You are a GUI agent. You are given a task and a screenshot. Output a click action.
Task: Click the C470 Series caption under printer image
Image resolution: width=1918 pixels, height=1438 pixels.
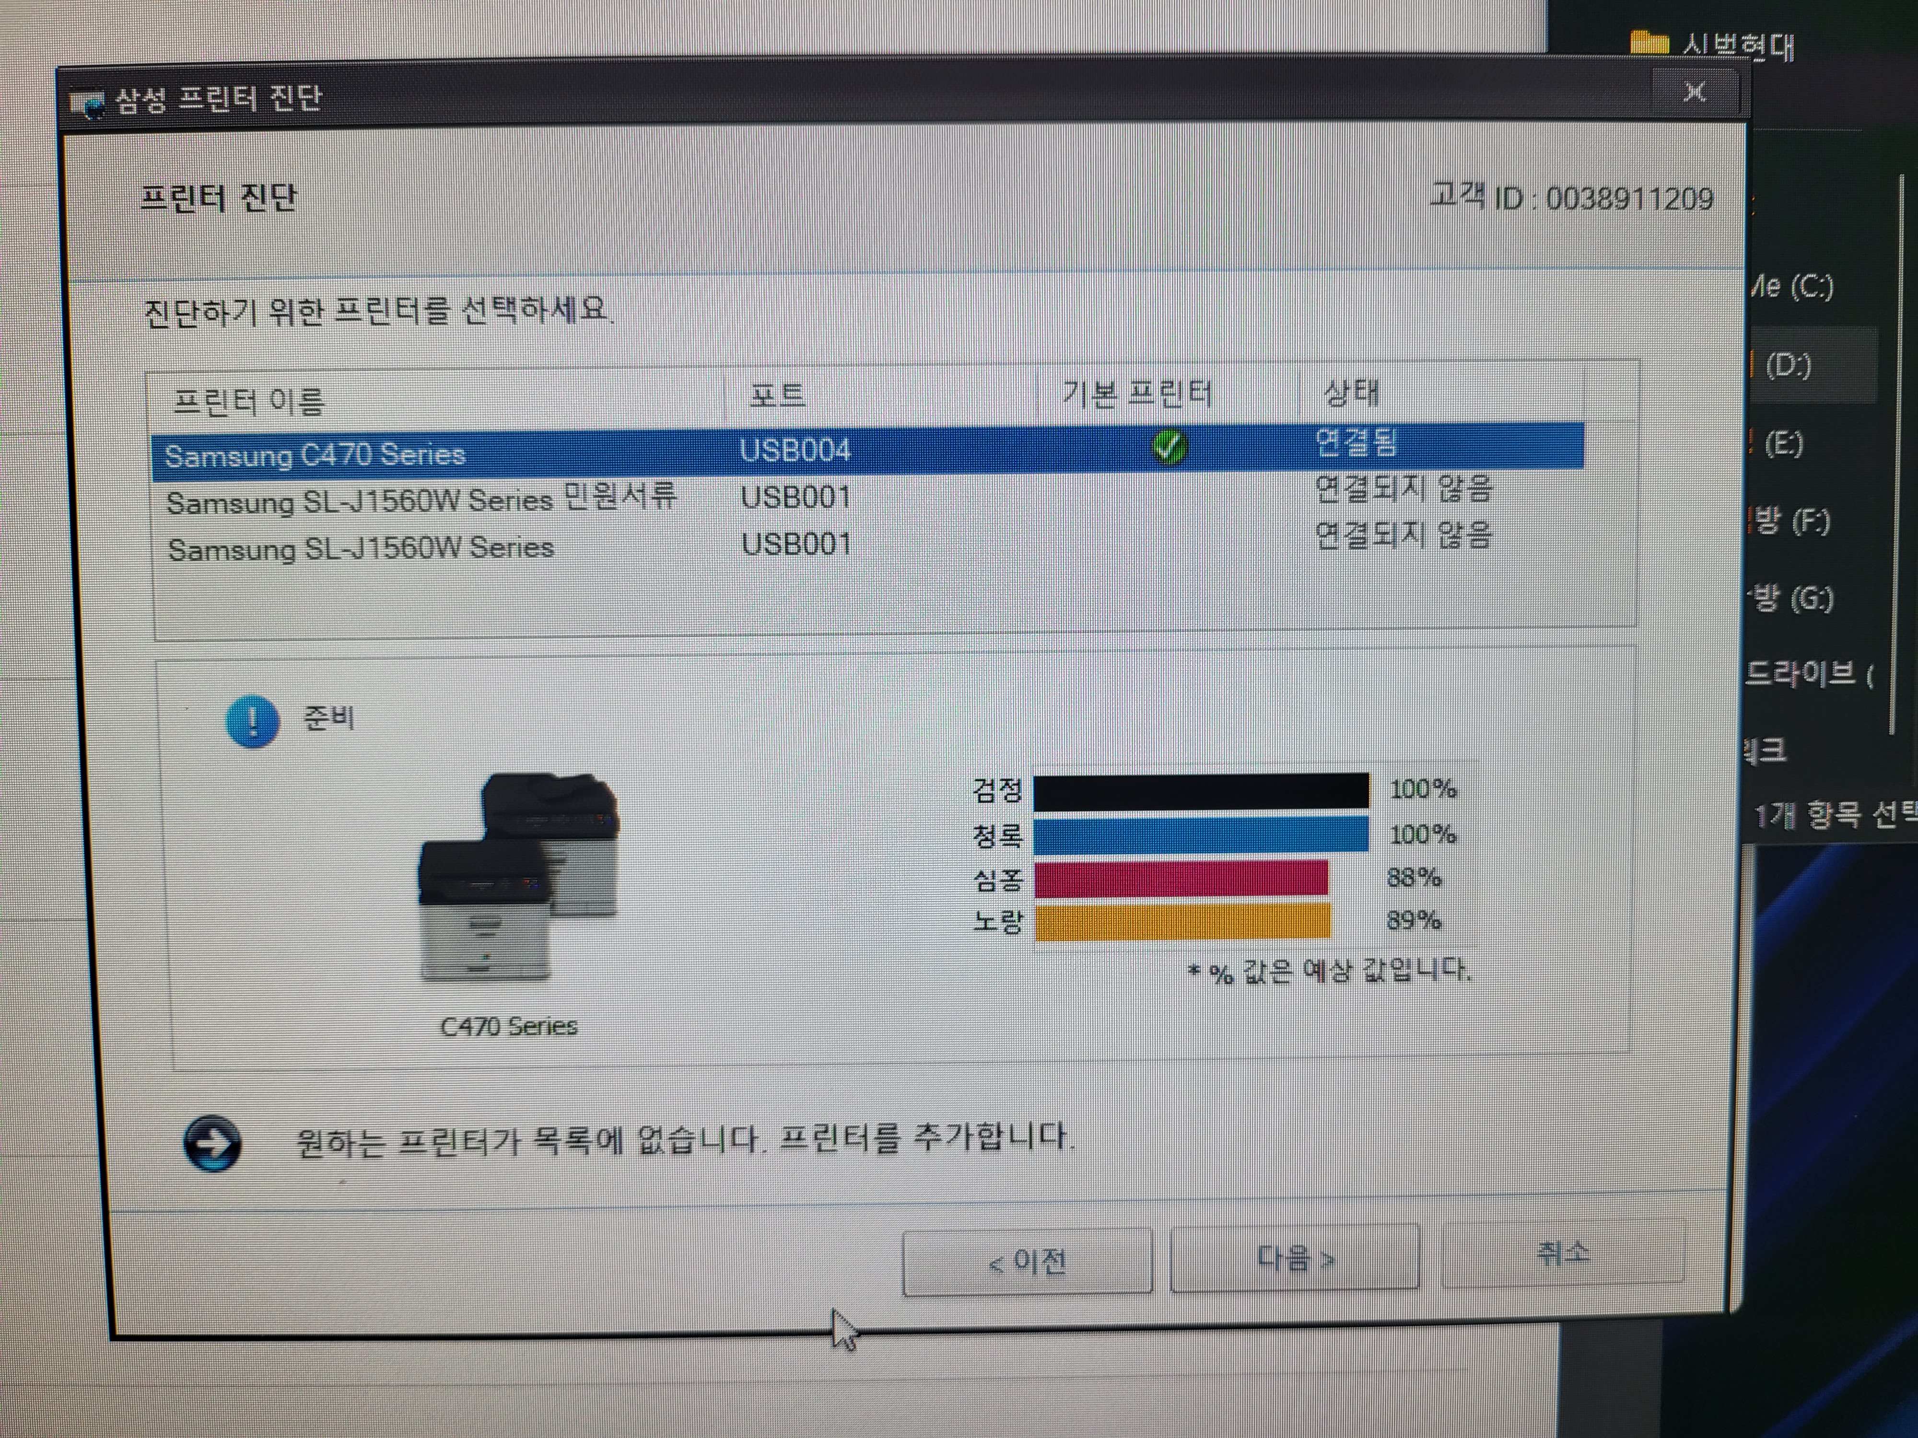[509, 1026]
